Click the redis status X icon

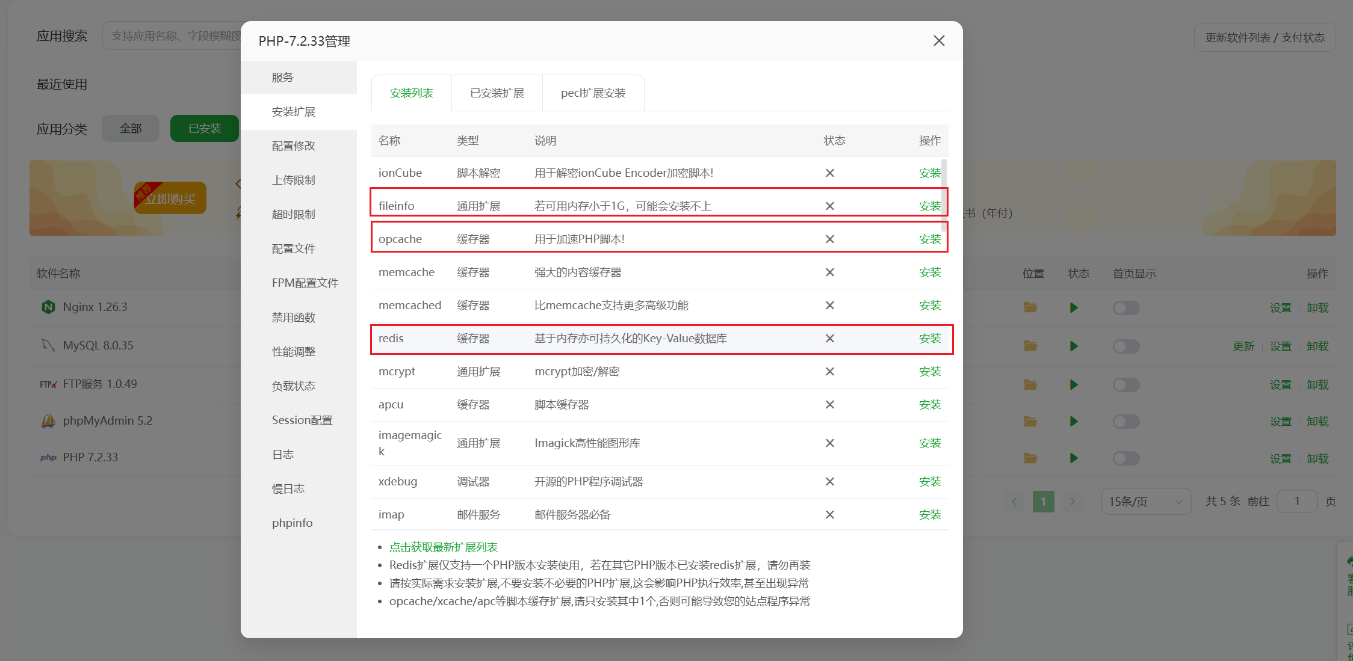(830, 339)
